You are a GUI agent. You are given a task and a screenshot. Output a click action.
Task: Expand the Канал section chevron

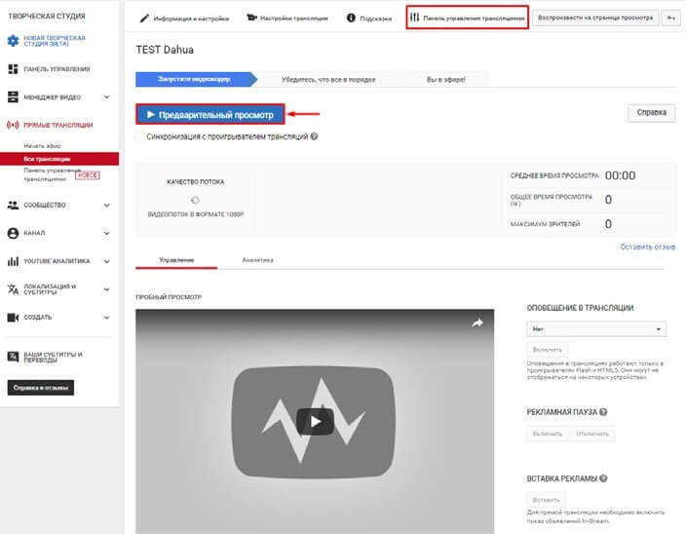click(x=107, y=233)
